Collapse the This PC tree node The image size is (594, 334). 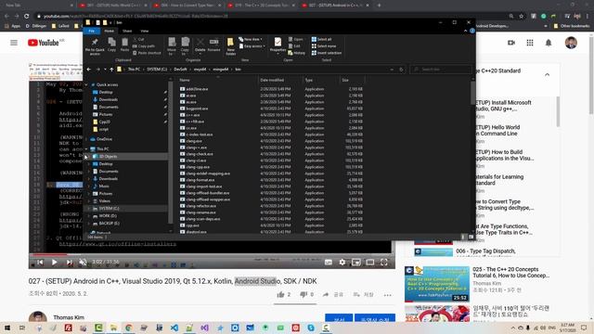pyautogui.click(x=86, y=148)
